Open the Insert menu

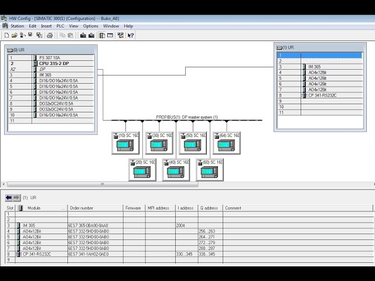pos(46,26)
